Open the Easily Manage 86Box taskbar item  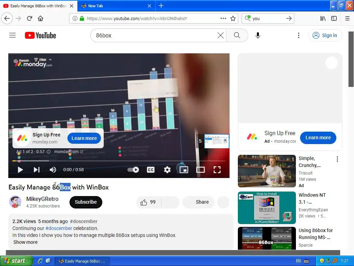[x=82, y=261]
